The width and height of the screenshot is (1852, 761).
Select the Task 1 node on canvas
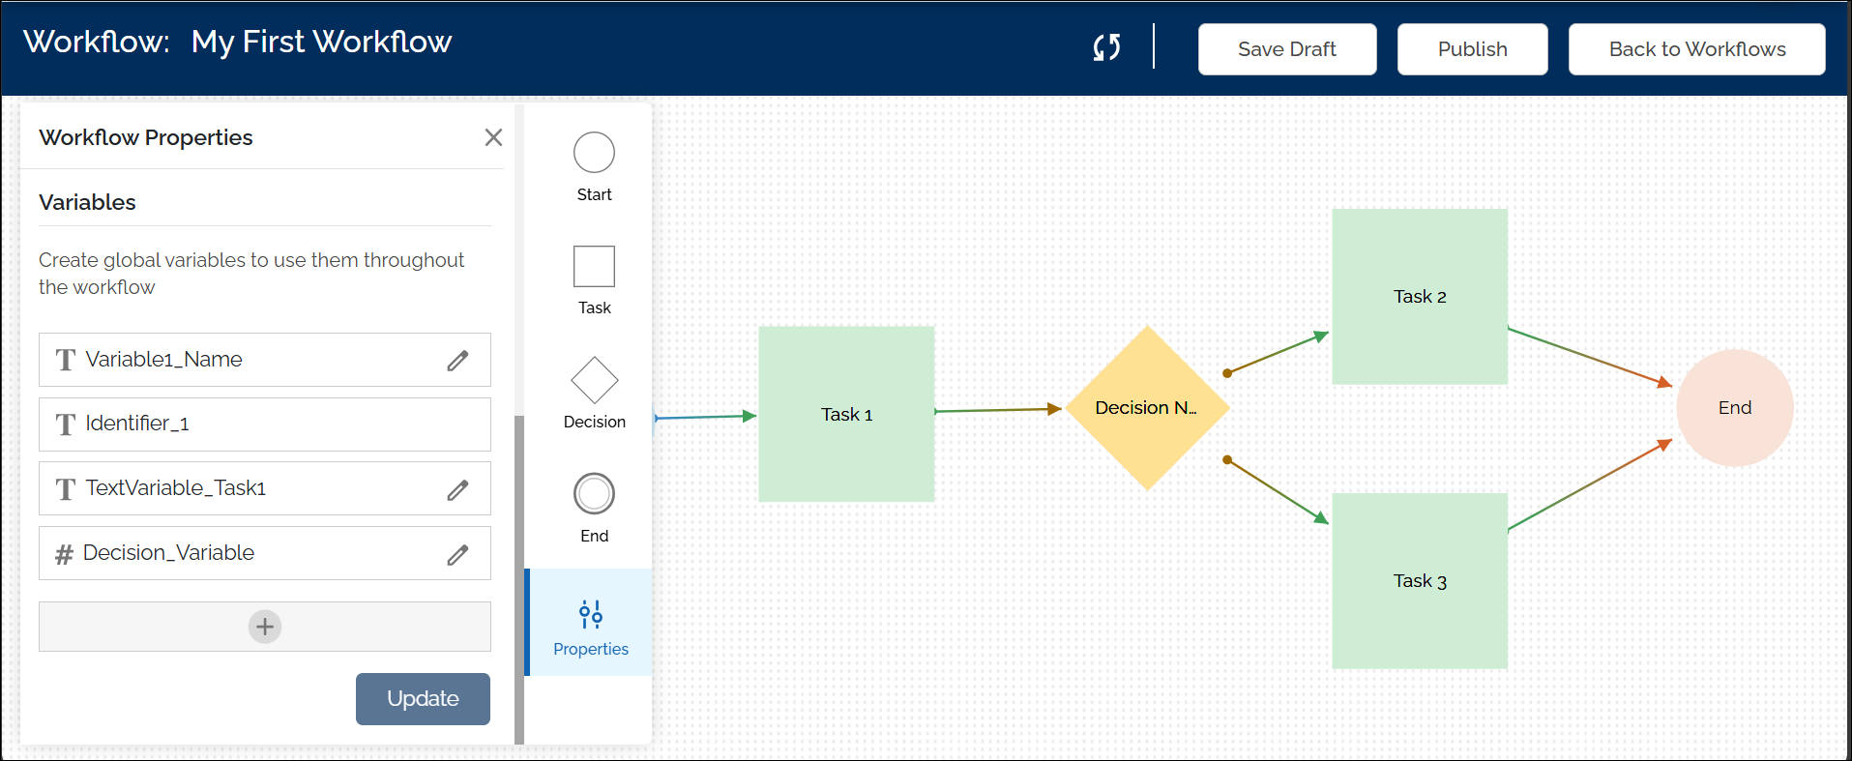[846, 414]
